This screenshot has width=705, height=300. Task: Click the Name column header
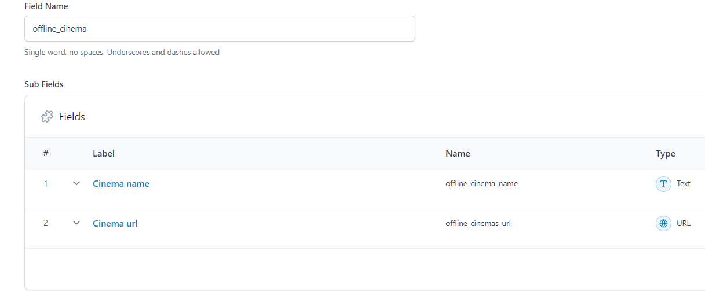click(x=458, y=154)
